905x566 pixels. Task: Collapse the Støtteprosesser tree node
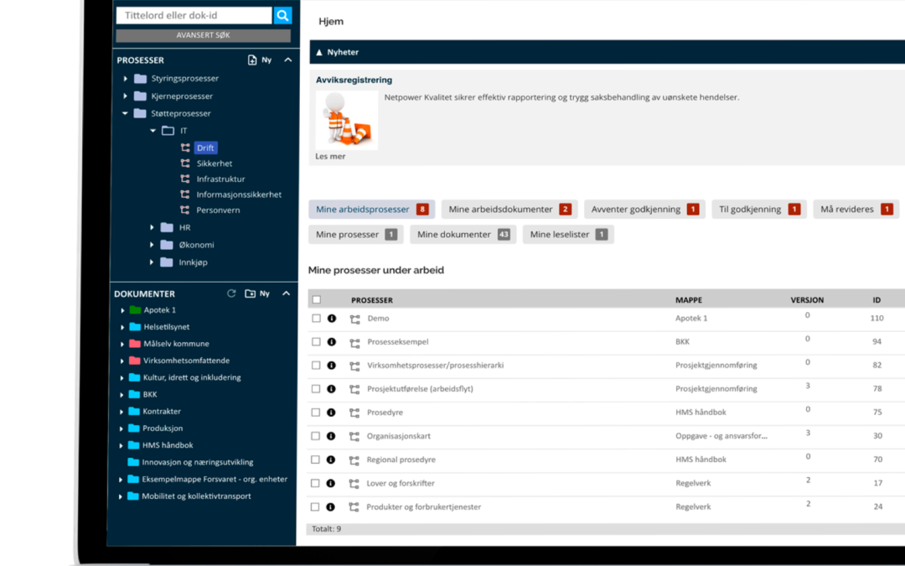(x=126, y=113)
